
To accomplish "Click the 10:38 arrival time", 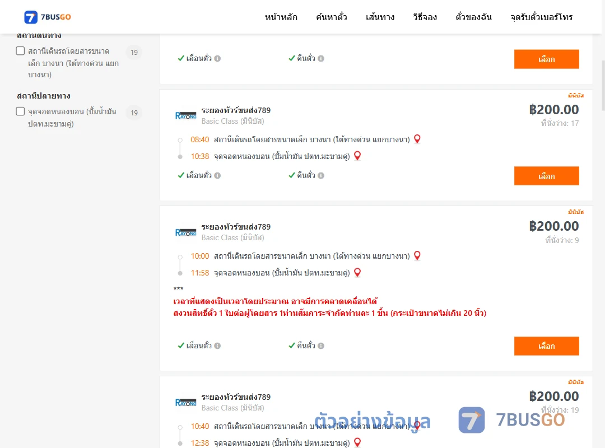I will tap(200, 157).
